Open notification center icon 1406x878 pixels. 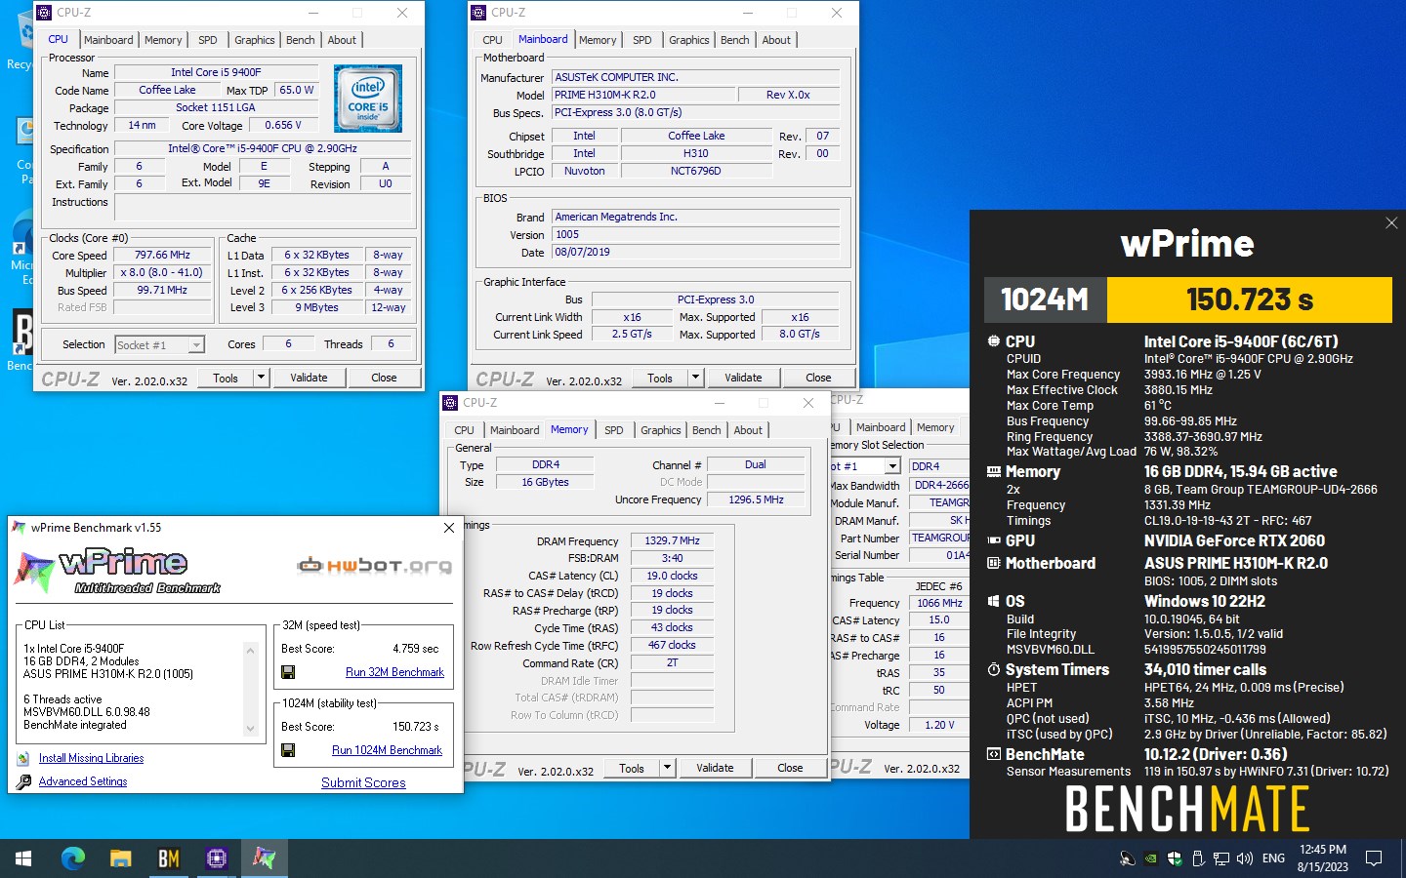(x=1374, y=858)
